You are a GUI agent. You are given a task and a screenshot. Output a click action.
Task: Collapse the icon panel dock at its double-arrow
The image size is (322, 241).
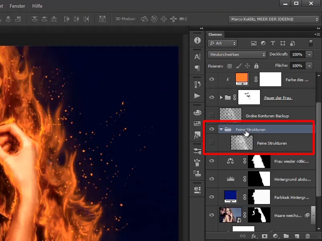[202, 28]
